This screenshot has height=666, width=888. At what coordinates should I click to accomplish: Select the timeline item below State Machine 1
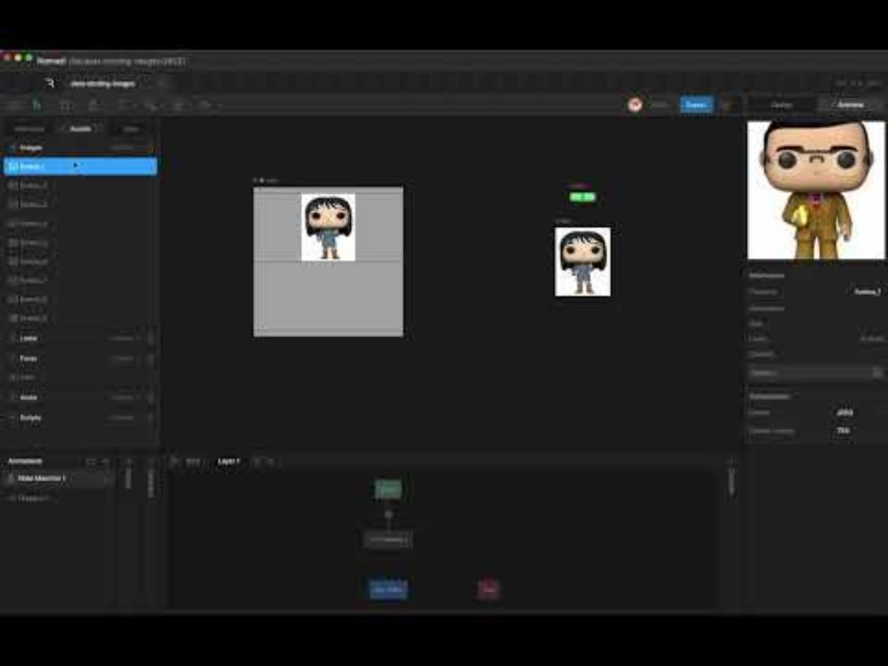pyautogui.click(x=34, y=498)
